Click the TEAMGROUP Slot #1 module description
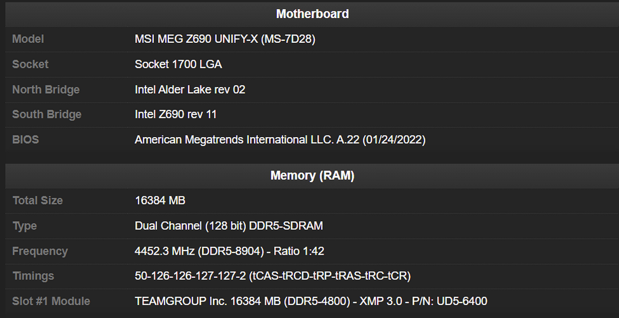The height and width of the screenshot is (318, 619). pos(311,301)
